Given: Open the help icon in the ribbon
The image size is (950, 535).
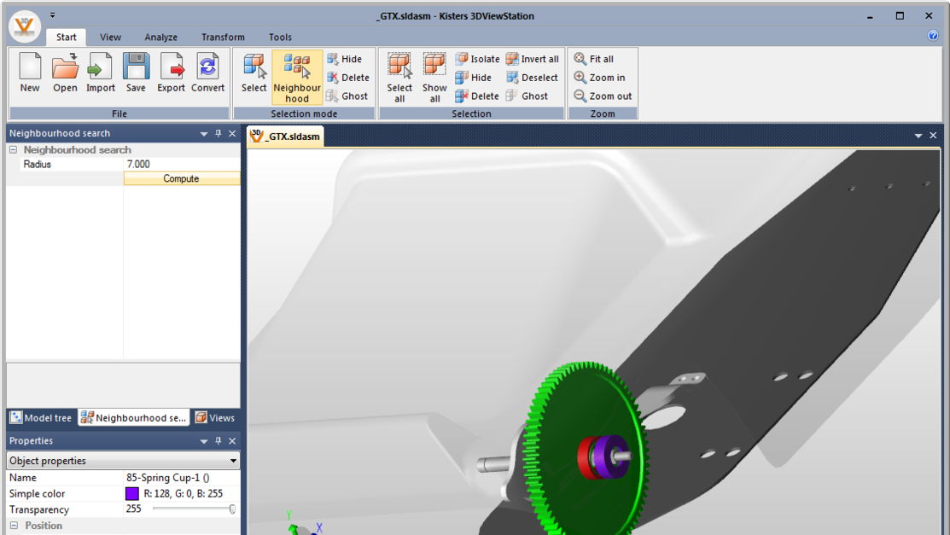Looking at the screenshot, I should click(932, 36).
